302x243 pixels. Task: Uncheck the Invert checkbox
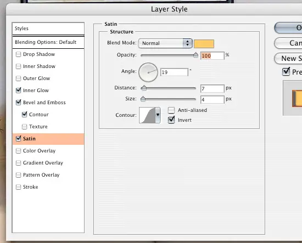pyautogui.click(x=171, y=120)
